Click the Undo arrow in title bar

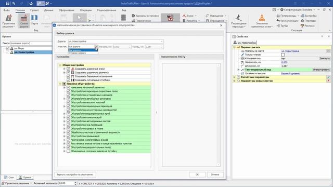(14, 4)
